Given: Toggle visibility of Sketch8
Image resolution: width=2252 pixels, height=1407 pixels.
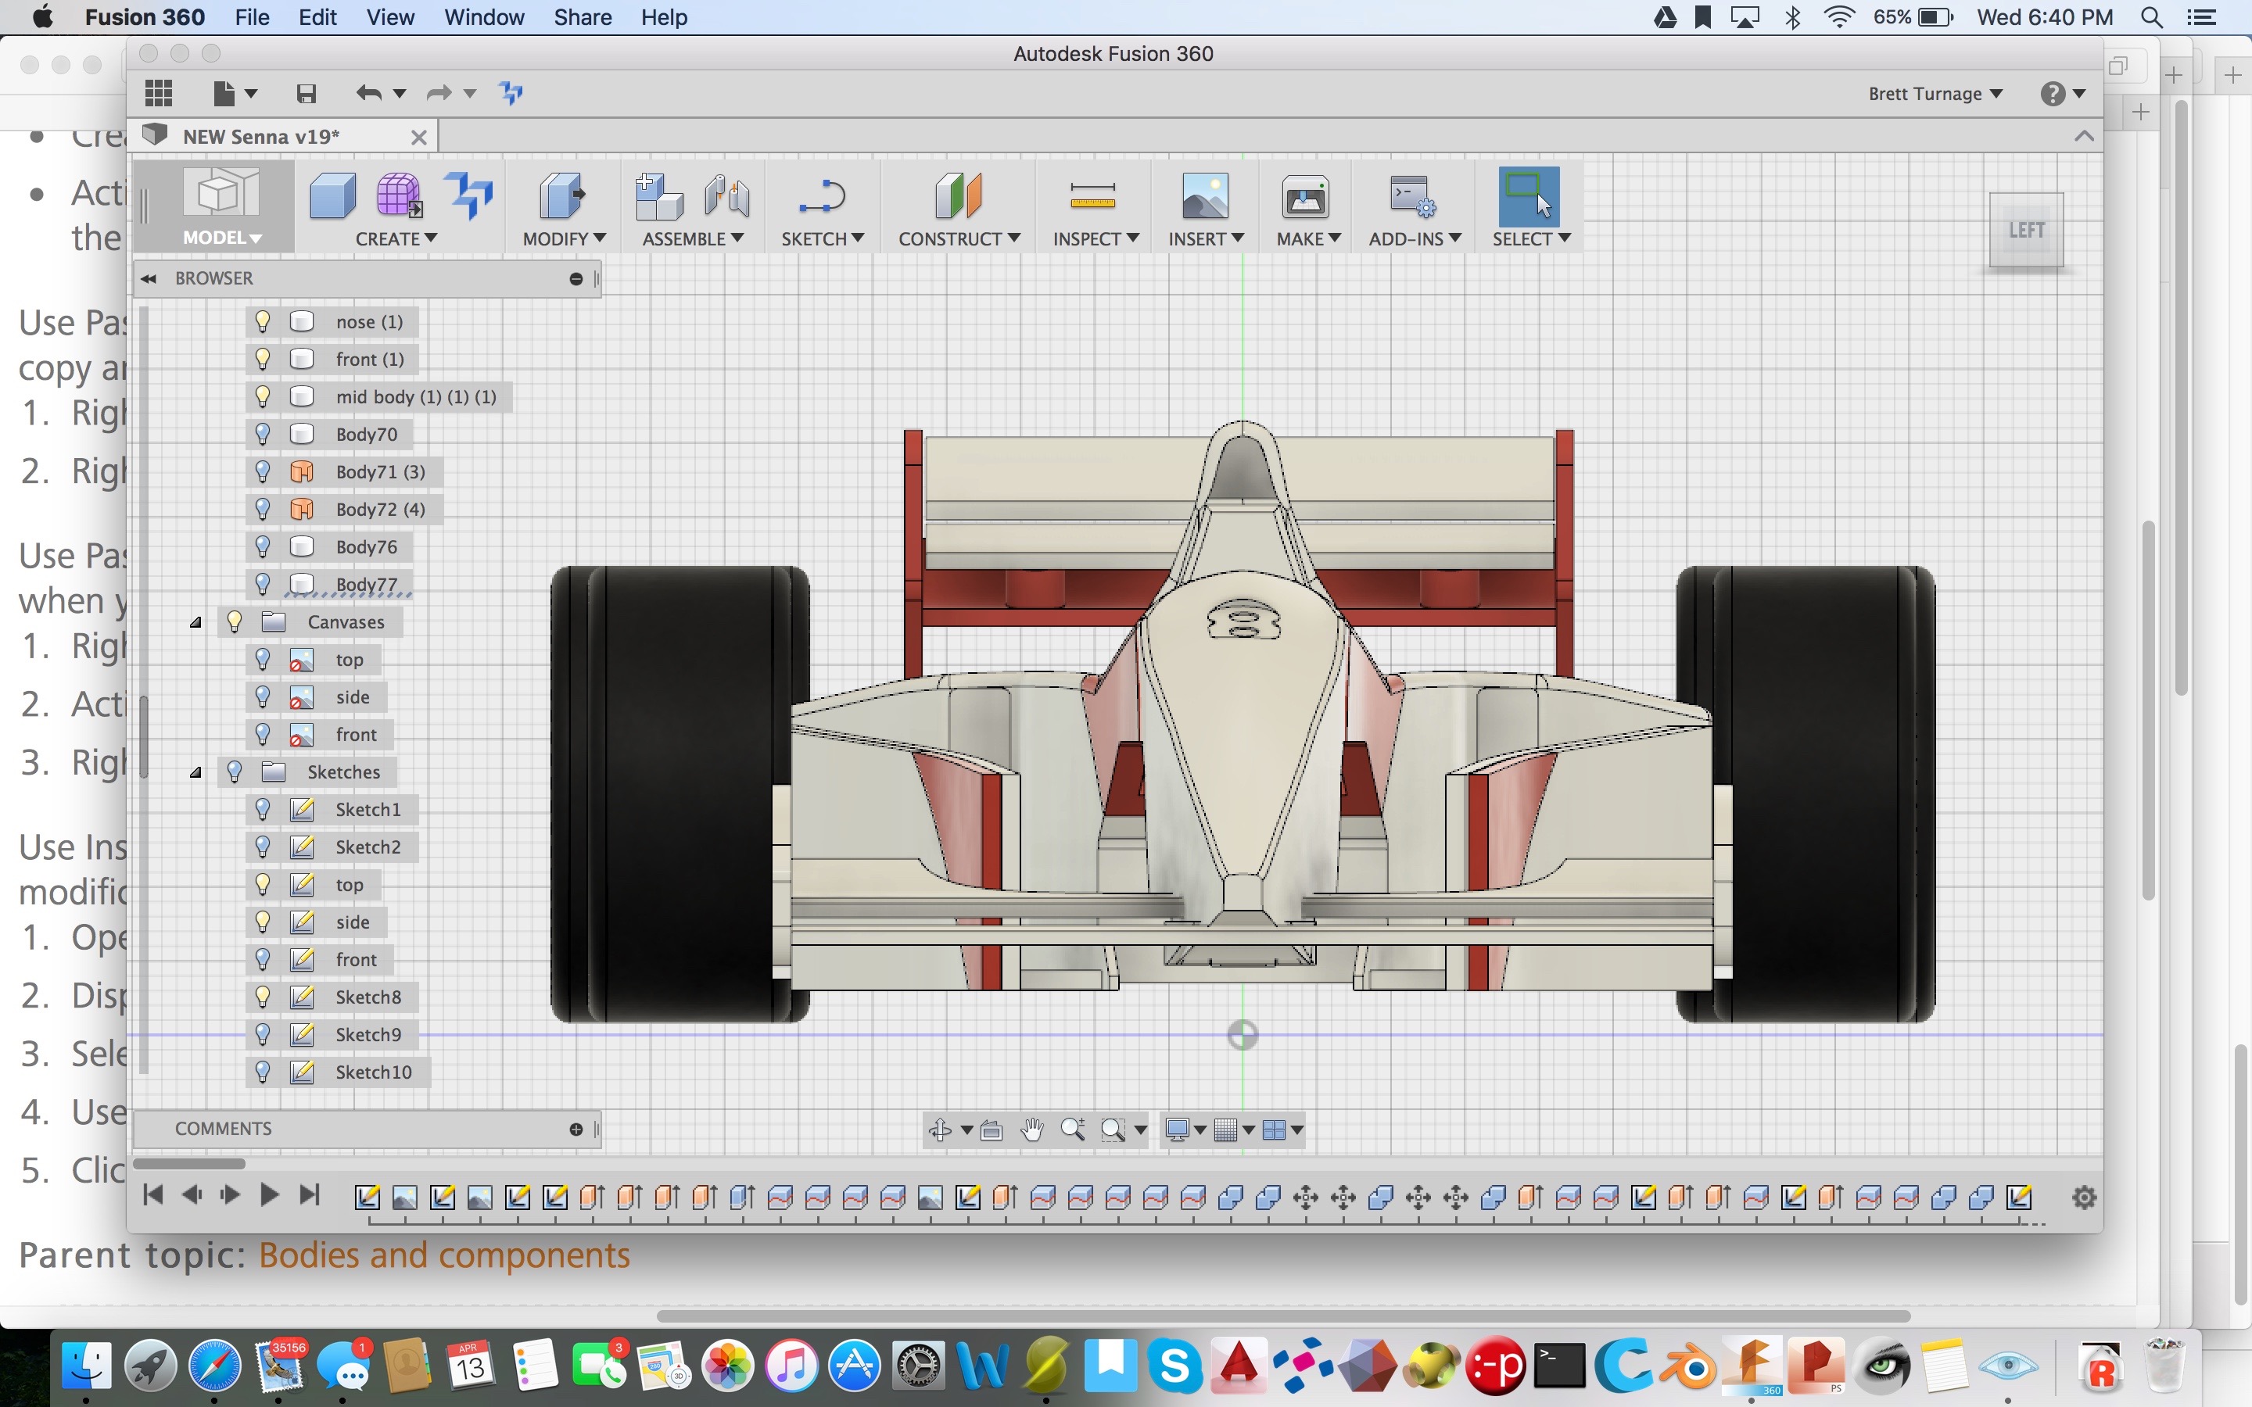Looking at the screenshot, I should click(x=264, y=997).
